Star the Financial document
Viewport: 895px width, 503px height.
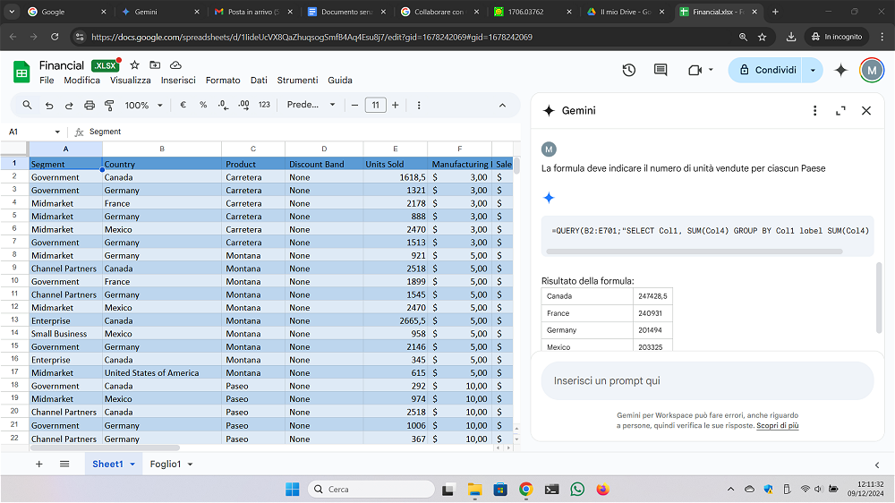pos(135,65)
